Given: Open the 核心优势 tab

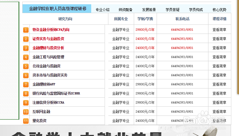Looking at the screenshot, I should [219, 10].
